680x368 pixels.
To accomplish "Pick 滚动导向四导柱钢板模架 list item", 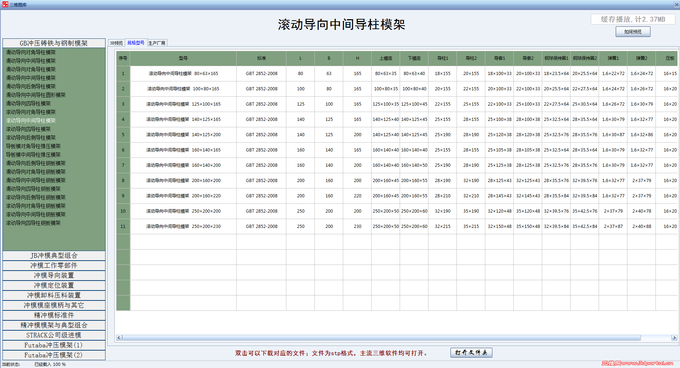I will [33, 223].
